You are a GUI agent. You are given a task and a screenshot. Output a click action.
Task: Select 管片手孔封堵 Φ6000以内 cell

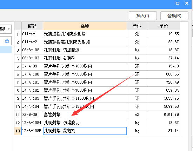pos(85,83)
